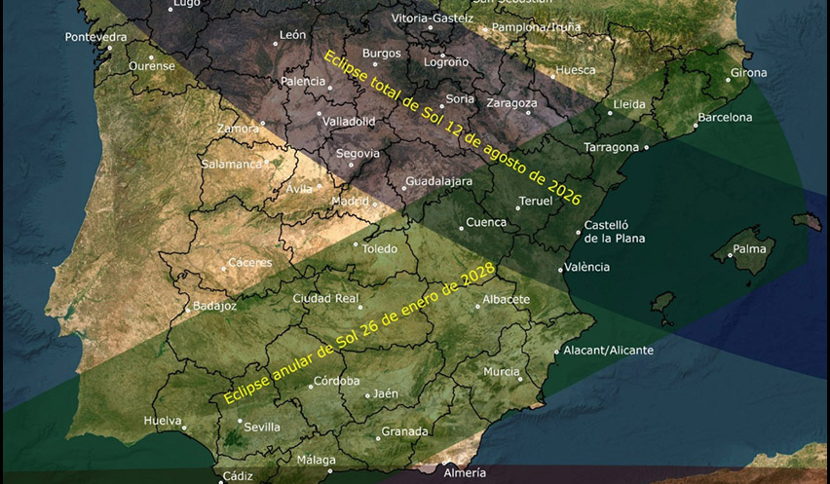
Task: Click the Logroño city label
Action: click(x=446, y=62)
